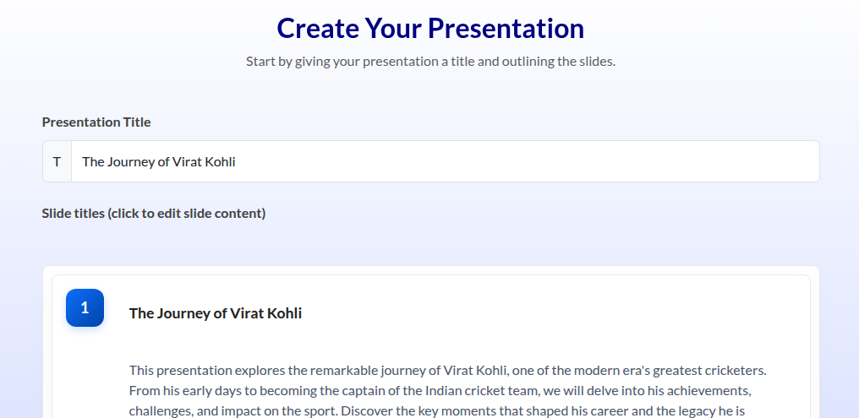Click the T icon beside the title field

click(x=57, y=161)
